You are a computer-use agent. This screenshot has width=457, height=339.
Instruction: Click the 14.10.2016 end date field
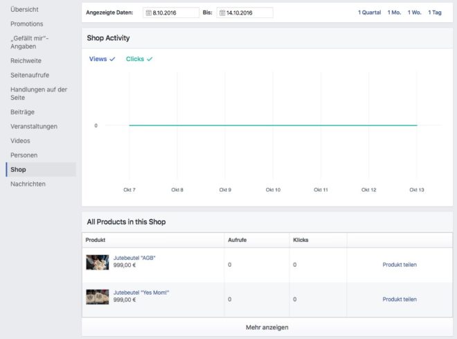pyautogui.click(x=245, y=13)
